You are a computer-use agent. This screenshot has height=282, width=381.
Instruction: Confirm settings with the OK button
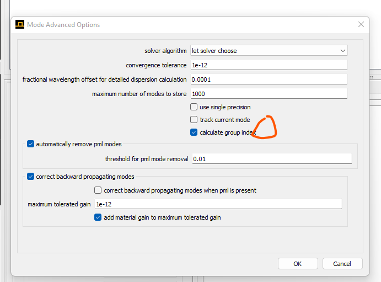point(298,264)
